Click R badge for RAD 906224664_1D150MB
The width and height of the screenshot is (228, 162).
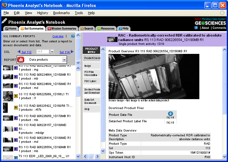(x=16, y=77)
